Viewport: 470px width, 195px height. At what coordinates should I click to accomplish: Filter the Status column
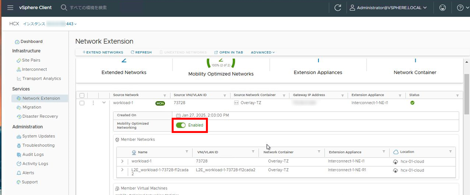[x=457, y=95]
